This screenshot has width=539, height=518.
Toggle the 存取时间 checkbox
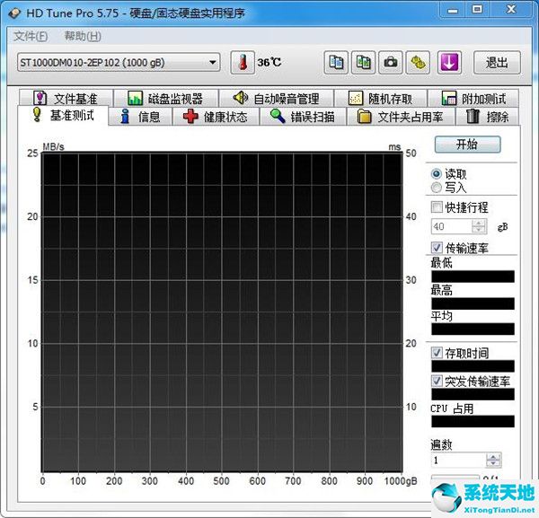[437, 353]
